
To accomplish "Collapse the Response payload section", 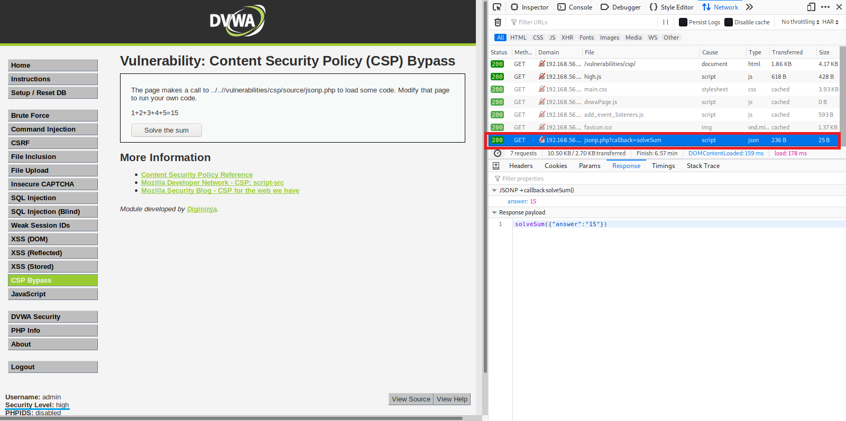I will click(x=494, y=212).
